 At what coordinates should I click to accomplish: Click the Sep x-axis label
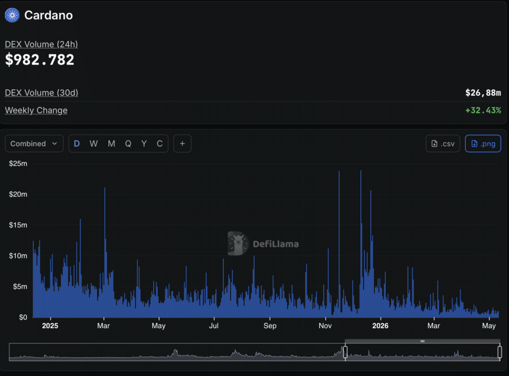(x=270, y=326)
